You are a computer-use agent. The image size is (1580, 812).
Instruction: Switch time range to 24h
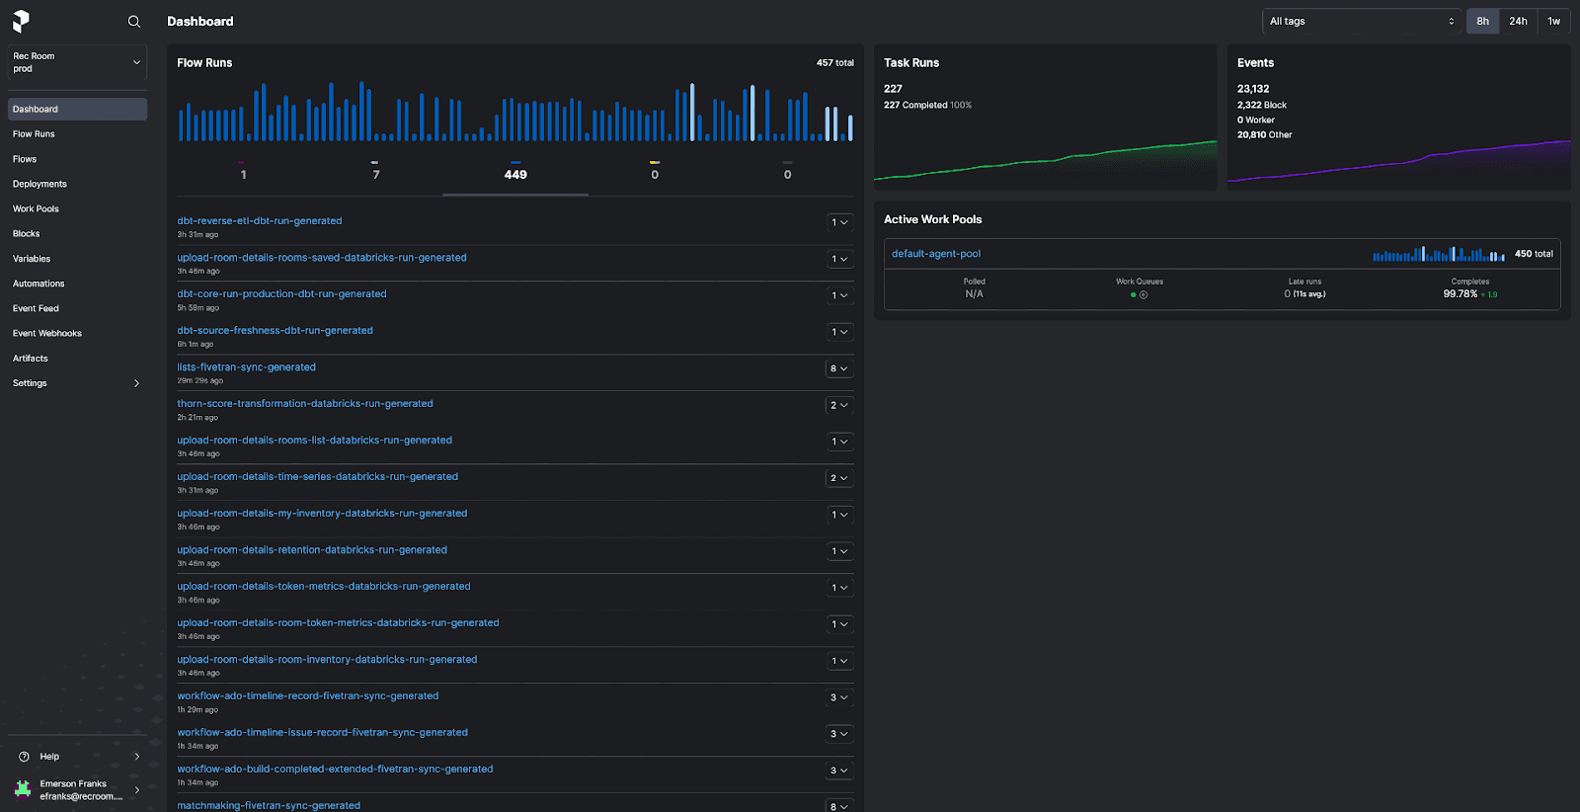click(x=1518, y=21)
